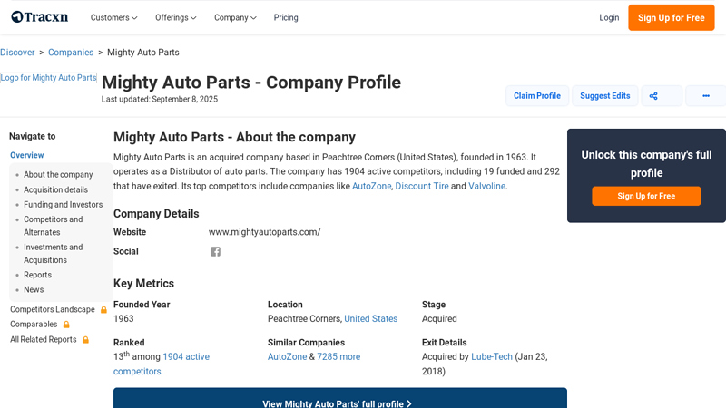Jump to About the company section

point(58,174)
